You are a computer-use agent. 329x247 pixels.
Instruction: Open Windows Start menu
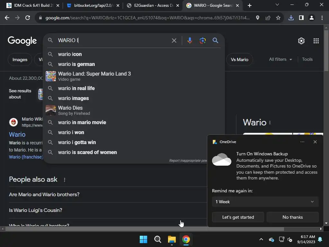pos(144,239)
